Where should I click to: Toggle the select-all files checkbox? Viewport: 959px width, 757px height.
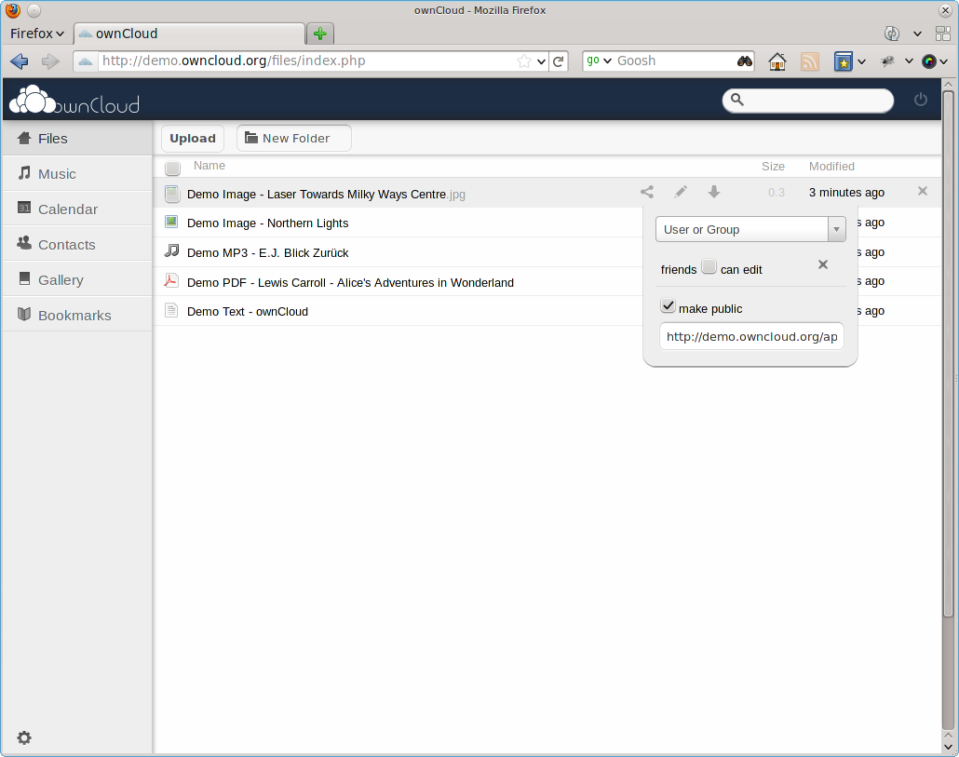pyautogui.click(x=172, y=168)
